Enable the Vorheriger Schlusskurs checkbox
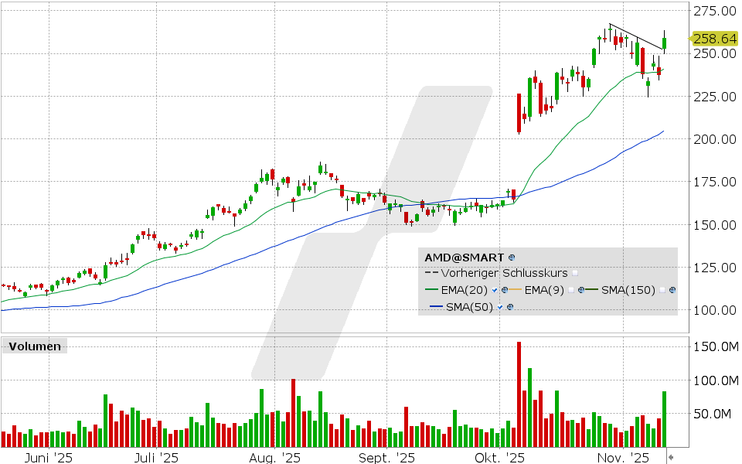Image resolution: width=742 pixels, height=464 pixels. (x=575, y=274)
